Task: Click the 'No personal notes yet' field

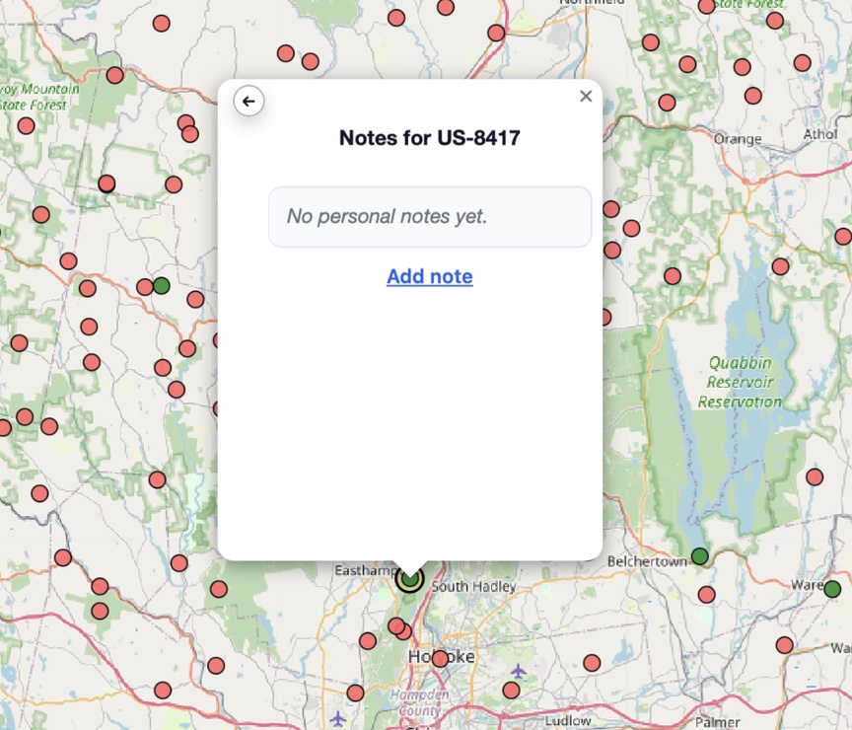Action: tap(429, 216)
